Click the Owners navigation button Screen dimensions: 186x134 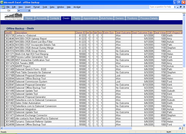[x=119, y=18]
